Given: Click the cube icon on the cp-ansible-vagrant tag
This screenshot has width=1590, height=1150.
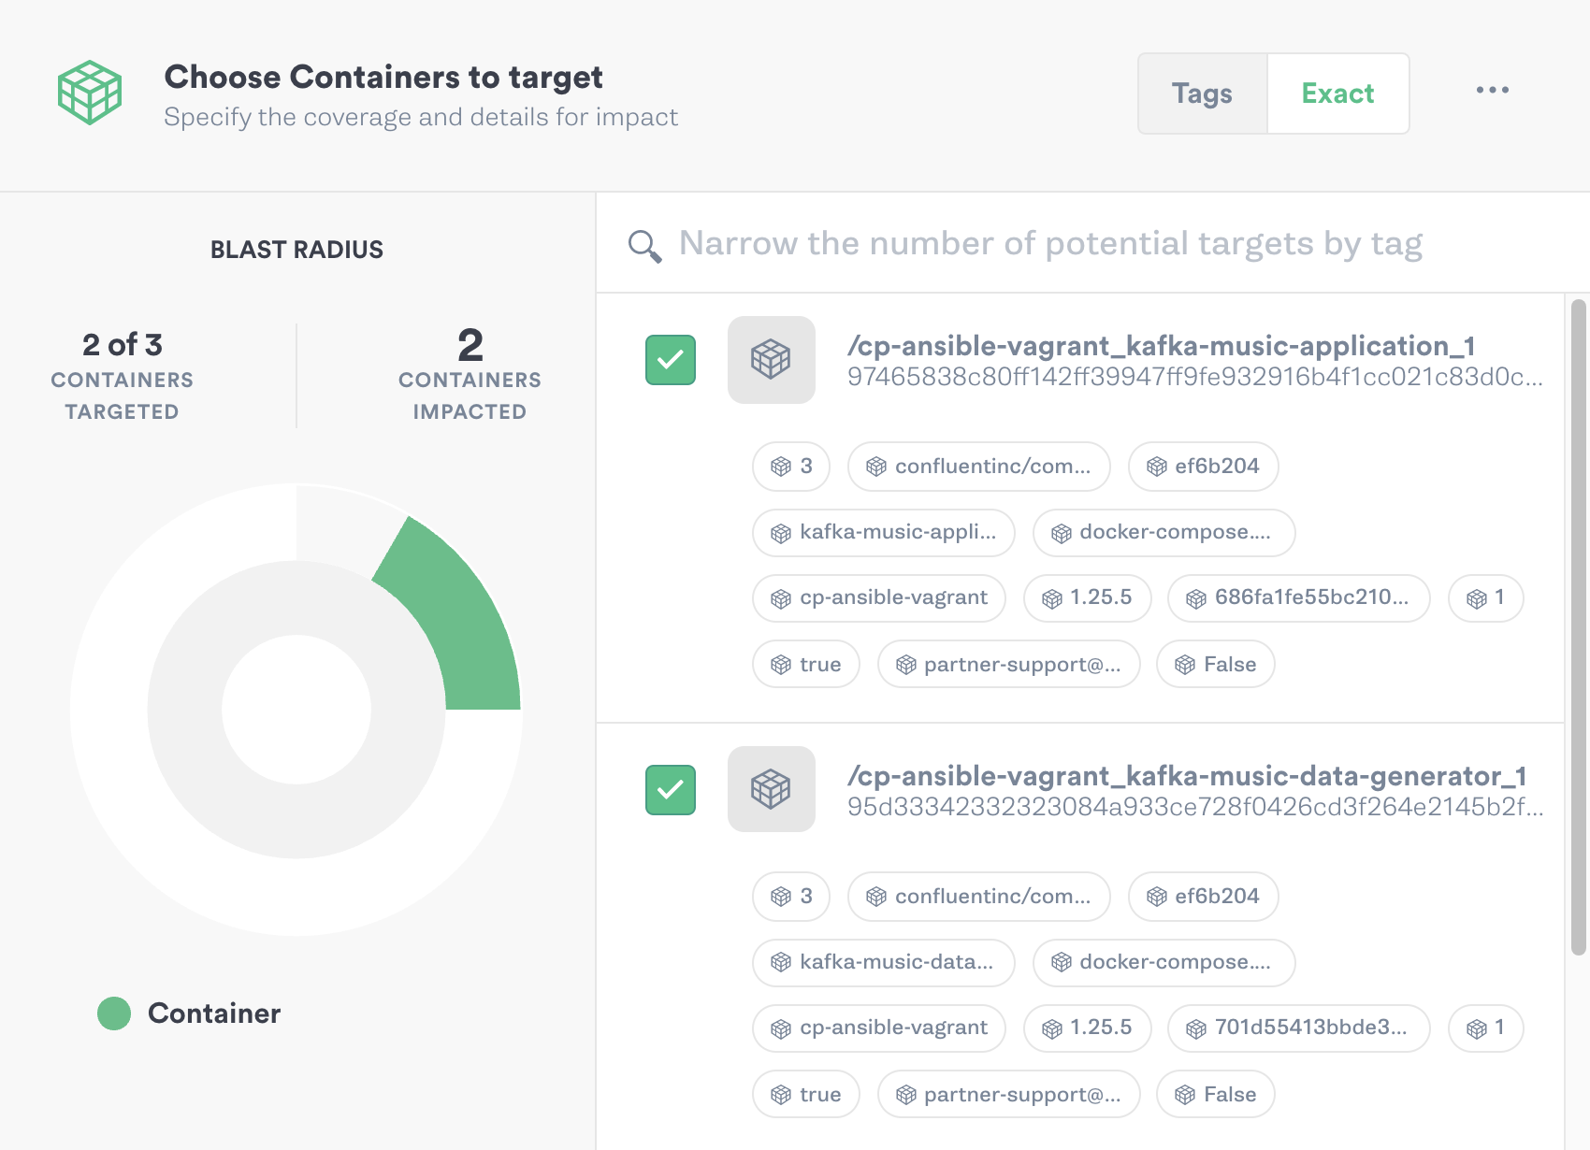Looking at the screenshot, I should (x=781, y=597).
